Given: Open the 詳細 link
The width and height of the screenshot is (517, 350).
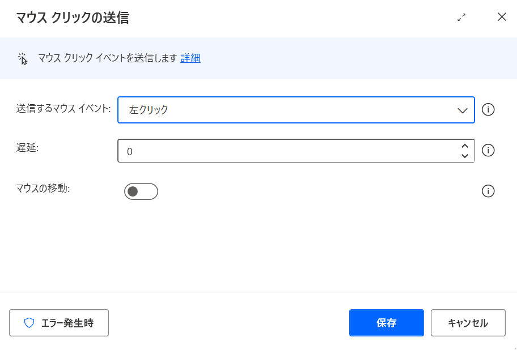Looking at the screenshot, I should pyautogui.click(x=190, y=58).
